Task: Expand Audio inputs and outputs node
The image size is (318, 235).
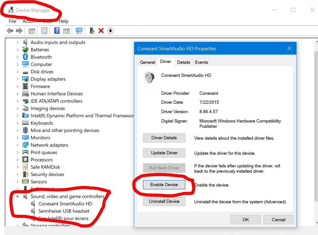Action: [x=18, y=42]
